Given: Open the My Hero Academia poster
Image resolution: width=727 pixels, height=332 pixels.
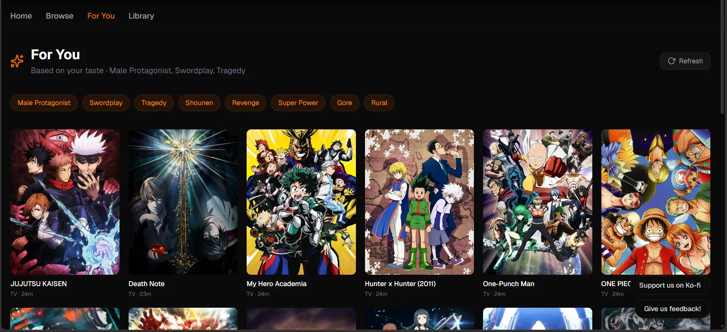Looking at the screenshot, I should pos(301,202).
